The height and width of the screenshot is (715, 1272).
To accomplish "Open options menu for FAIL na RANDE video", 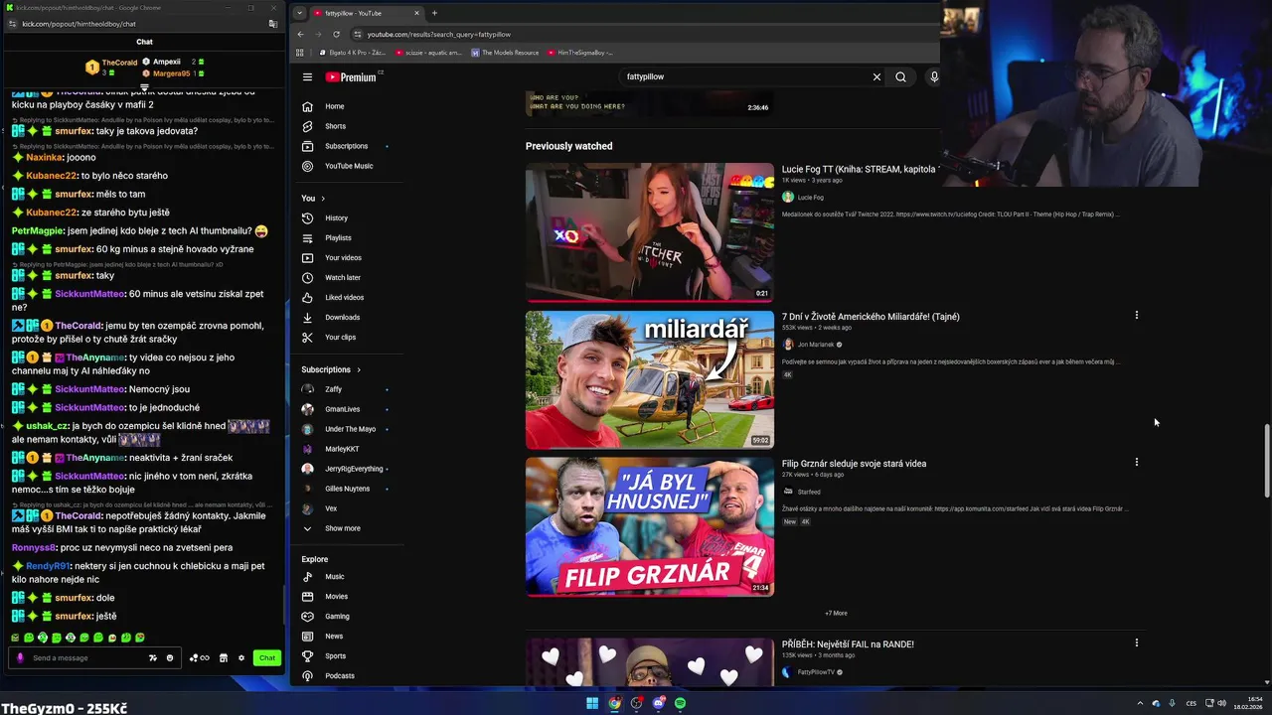I will coord(1137,643).
